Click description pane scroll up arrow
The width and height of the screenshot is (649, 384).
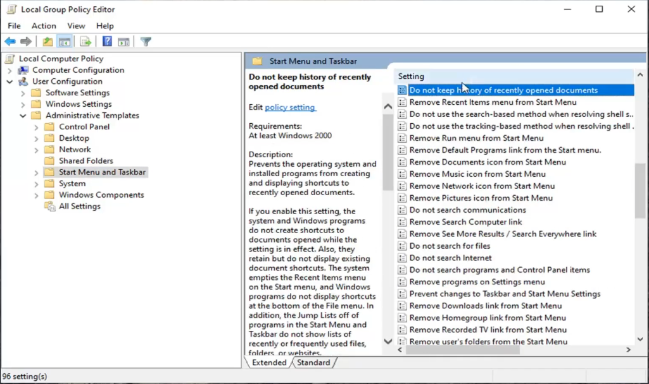point(388,107)
